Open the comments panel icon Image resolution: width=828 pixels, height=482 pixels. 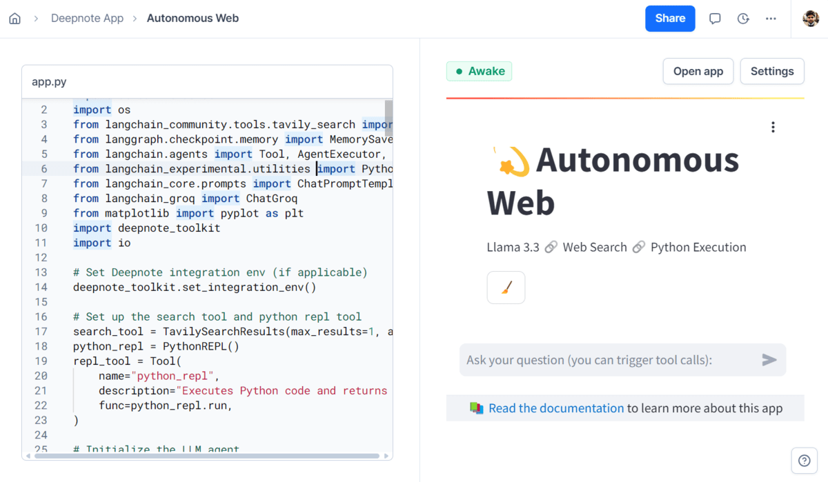click(x=715, y=19)
